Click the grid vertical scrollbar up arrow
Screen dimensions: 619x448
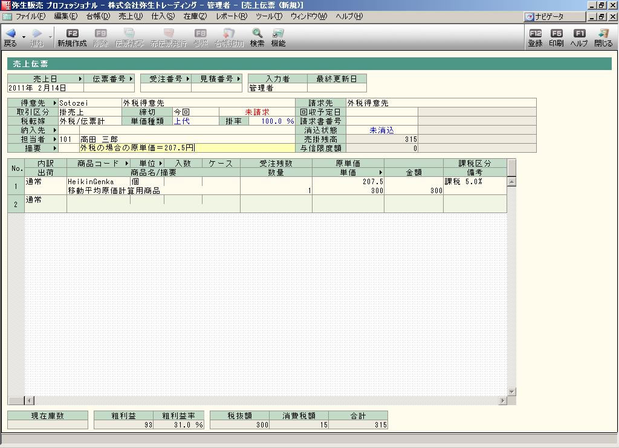coord(511,182)
